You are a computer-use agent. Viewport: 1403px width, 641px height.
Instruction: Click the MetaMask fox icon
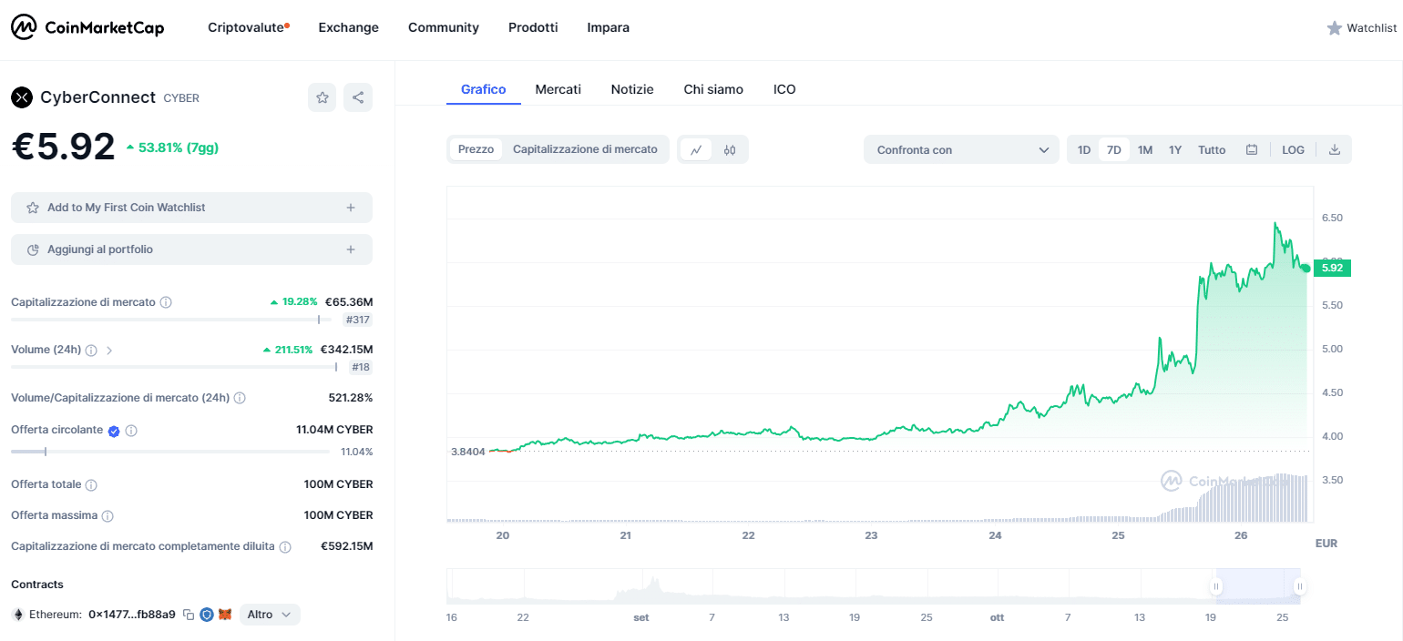[224, 615]
